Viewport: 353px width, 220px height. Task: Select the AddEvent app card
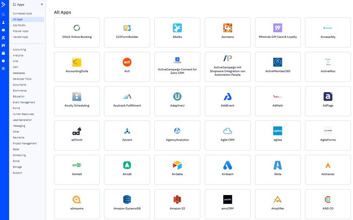[228, 101]
